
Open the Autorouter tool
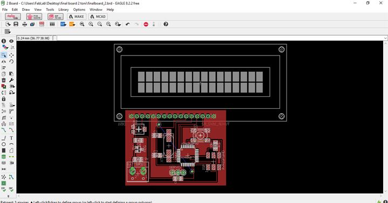pyautogui.click(x=11, y=177)
